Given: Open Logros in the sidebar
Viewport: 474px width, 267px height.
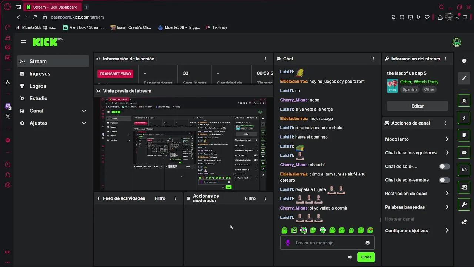Looking at the screenshot, I should pos(38,86).
